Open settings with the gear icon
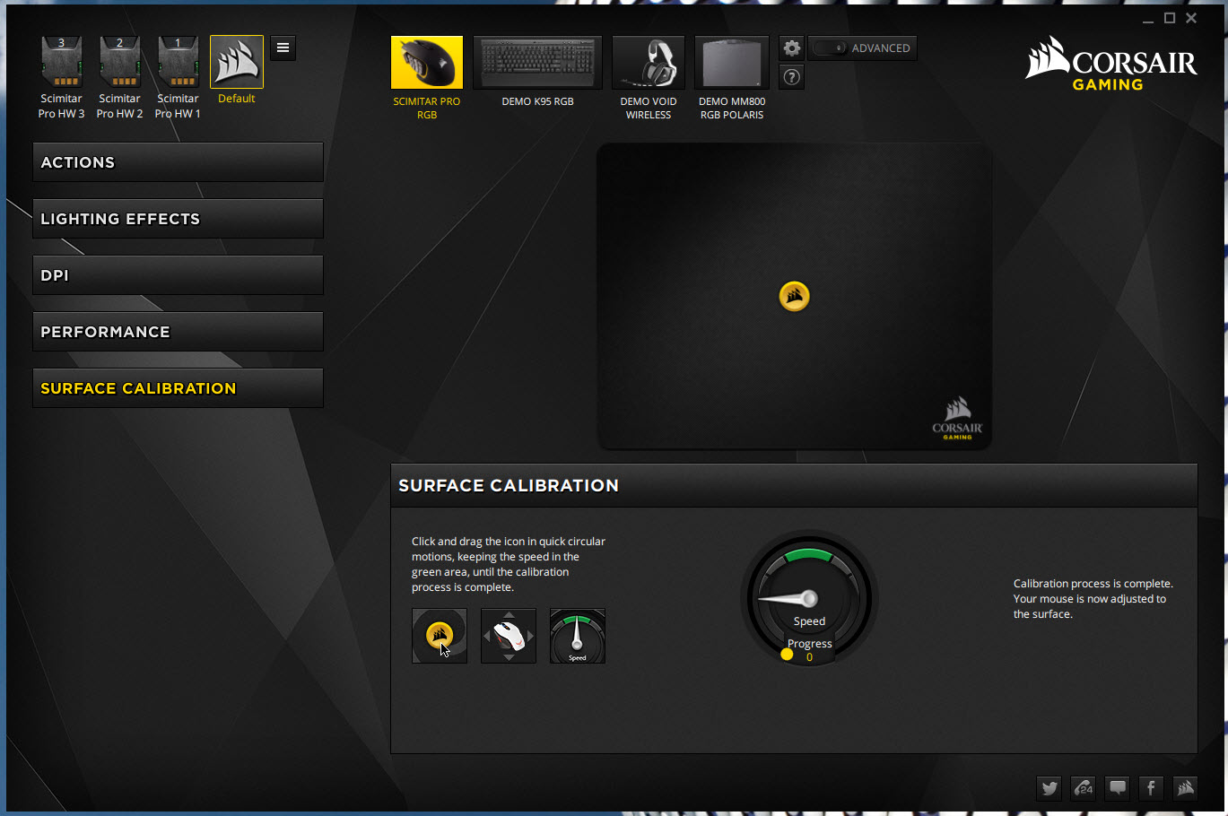The height and width of the screenshot is (816, 1228). click(x=791, y=48)
